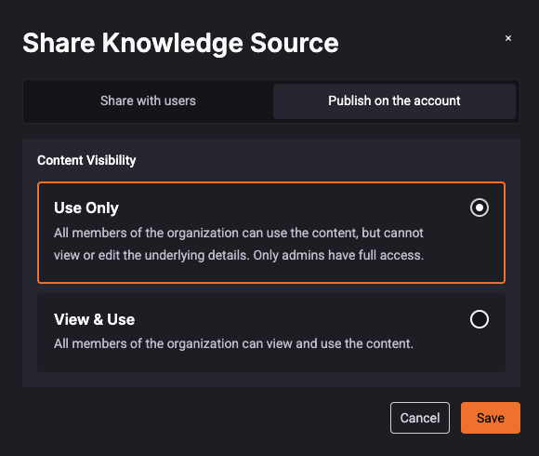Switch to Share with users tab
Viewport: 539px width, 456px height.
tap(148, 101)
